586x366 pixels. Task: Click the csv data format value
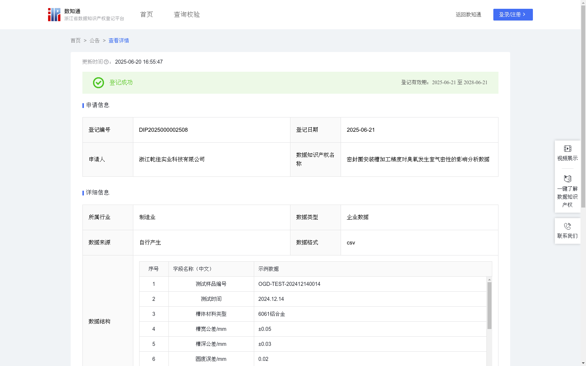tap(351, 243)
